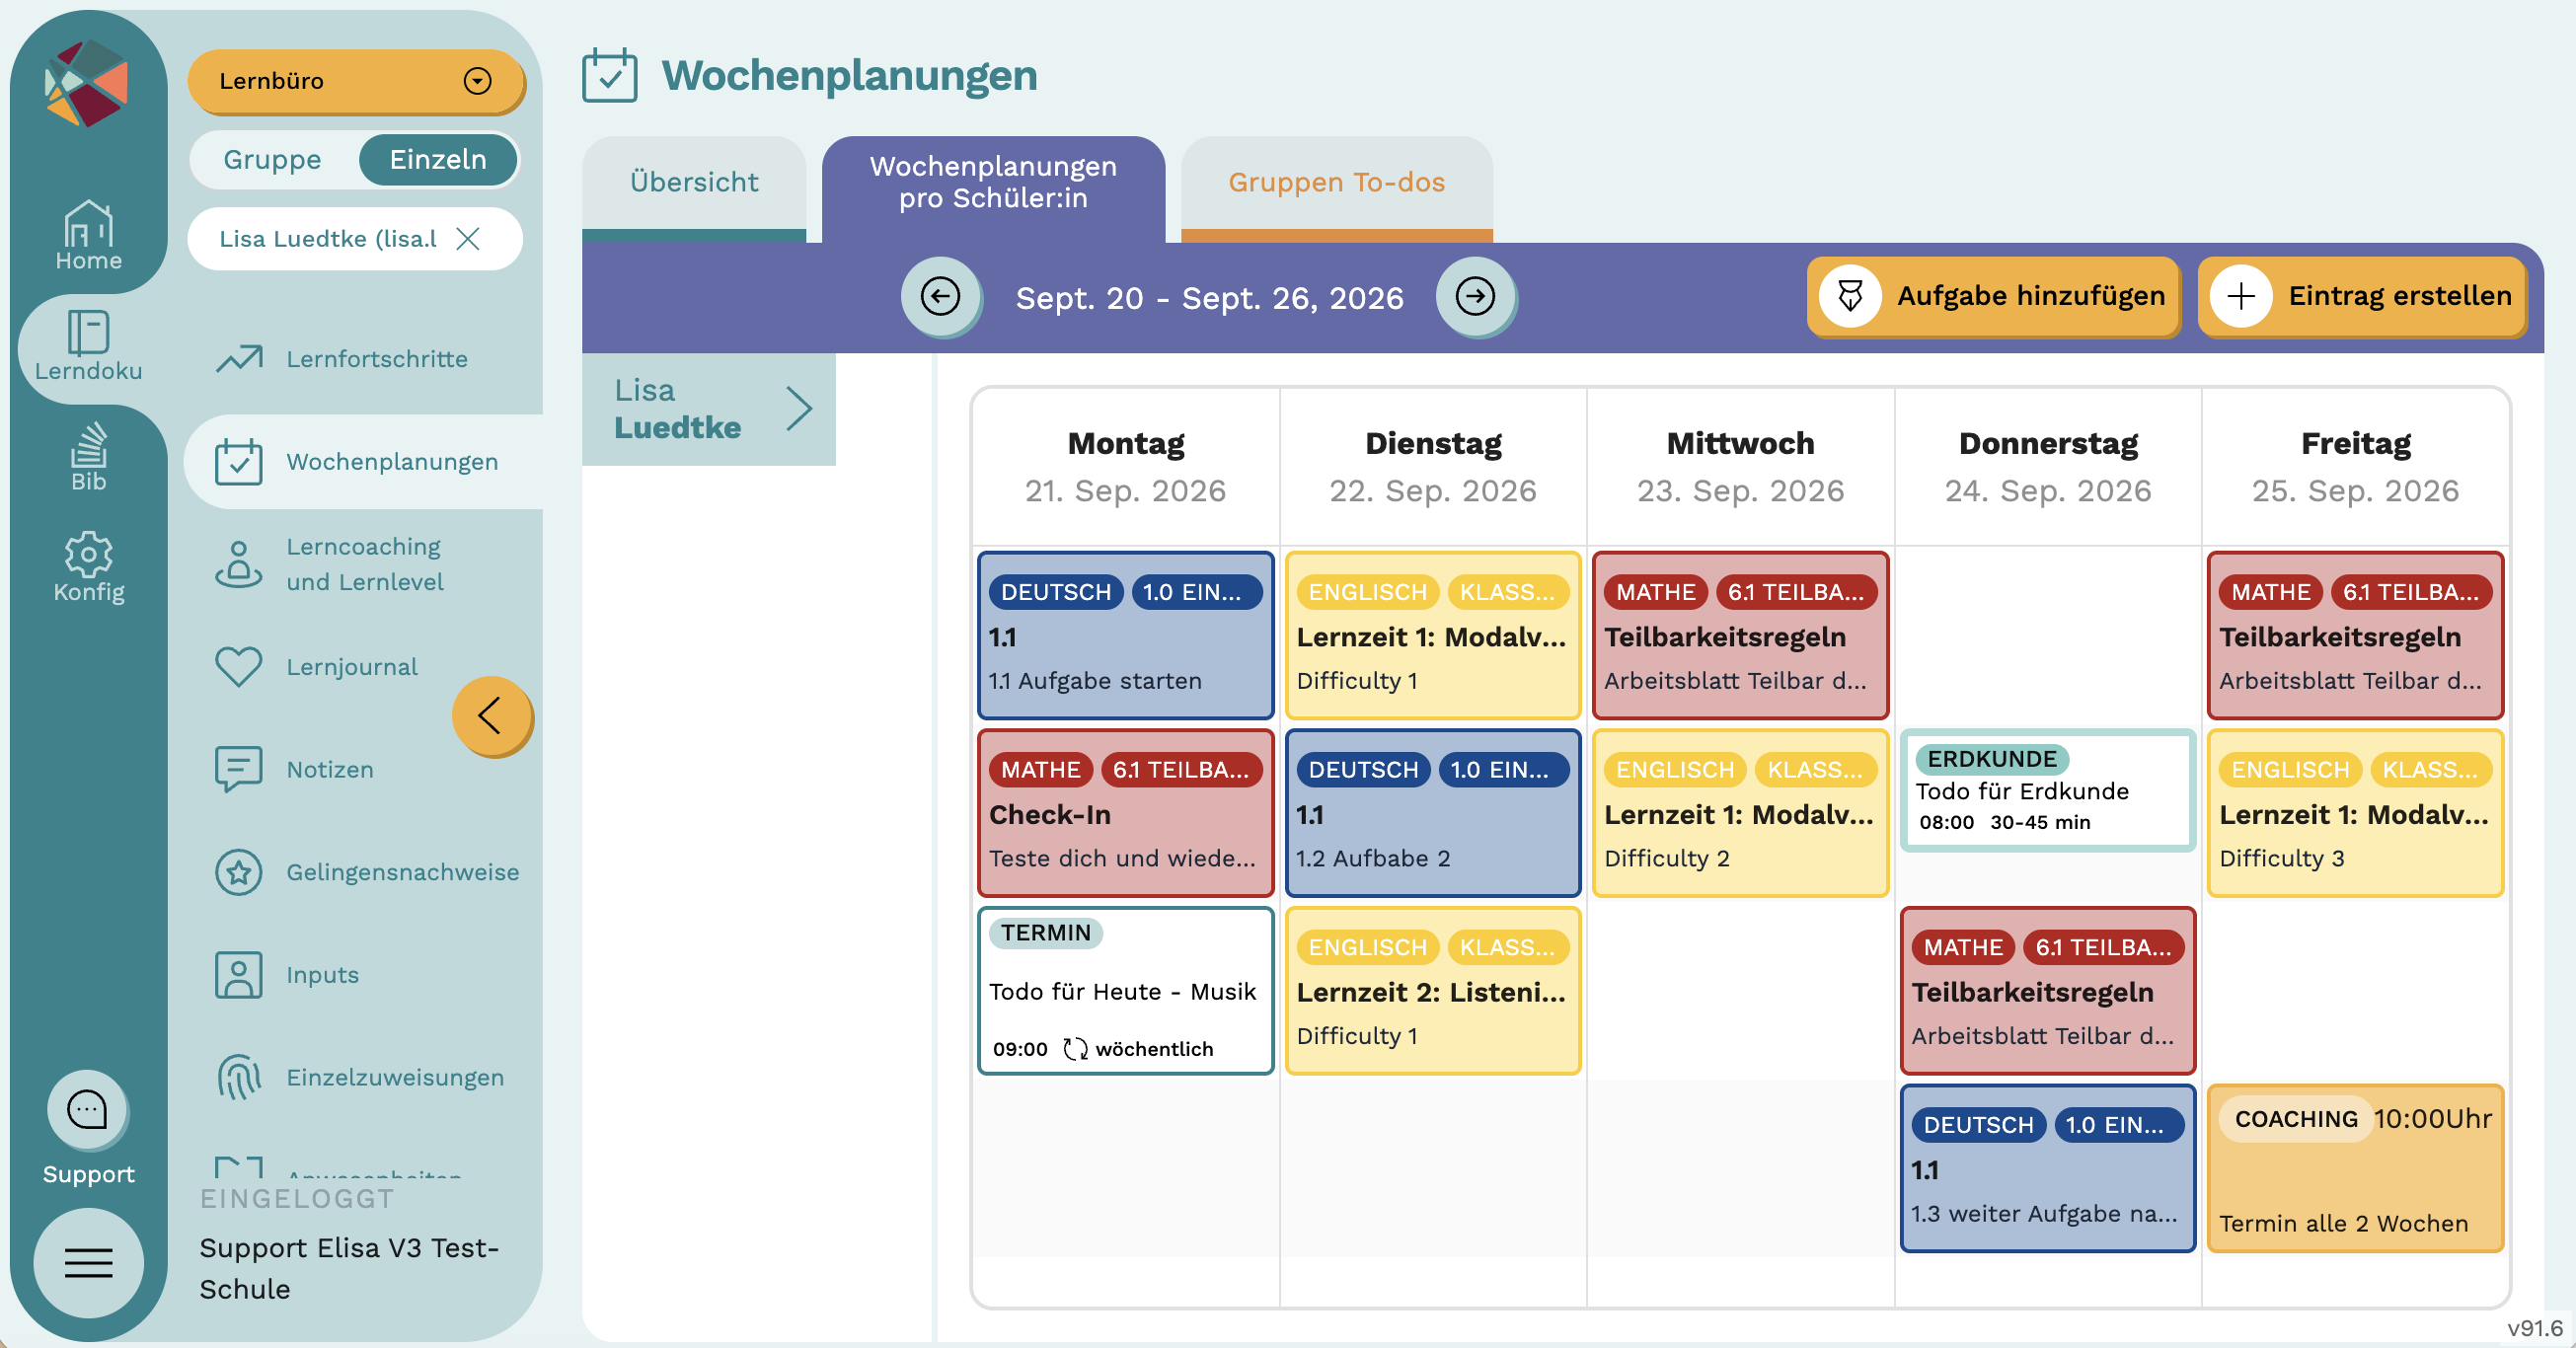
Task: Open Thursday's Erdkunde todo card
Action: [x=2047, y=790]
